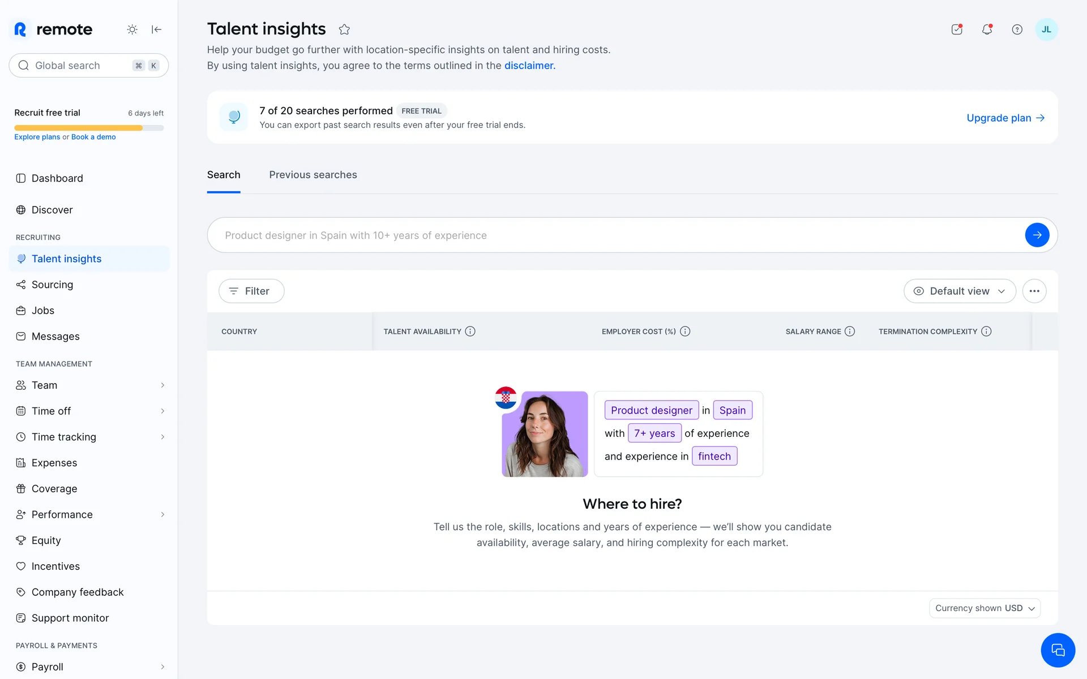
Task: Go to Sourcing in the sidebar
Action: click(52, 285)
